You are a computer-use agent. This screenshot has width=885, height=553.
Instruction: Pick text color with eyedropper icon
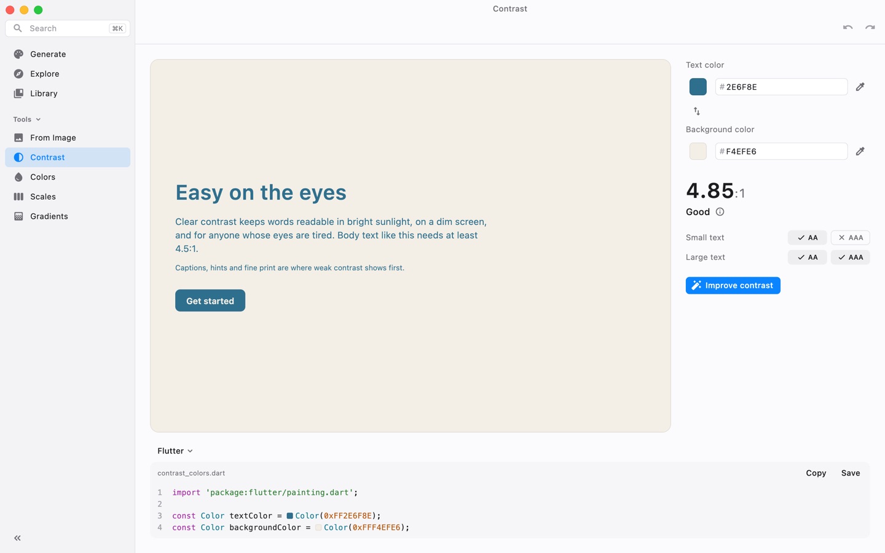point(860,87)
